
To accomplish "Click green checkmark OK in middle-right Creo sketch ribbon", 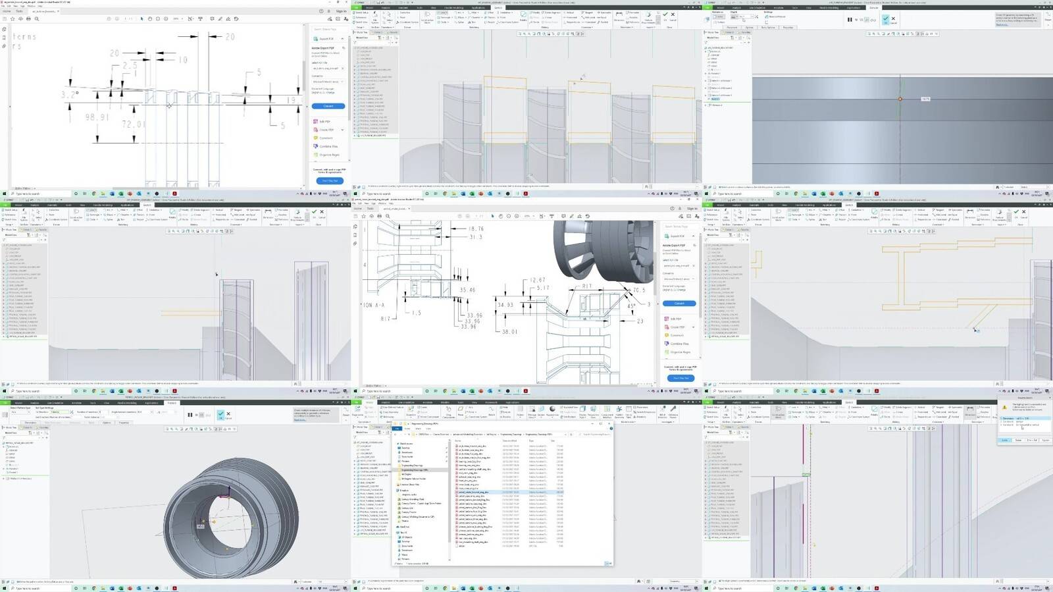I will click(x=1016, y=211).
